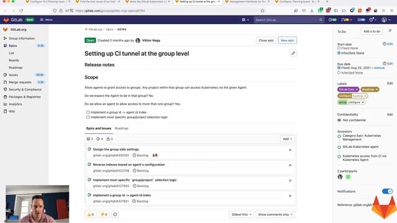This screenshot has height=223, width=397.
Task: Click the Close epic button
Action: 266,40
